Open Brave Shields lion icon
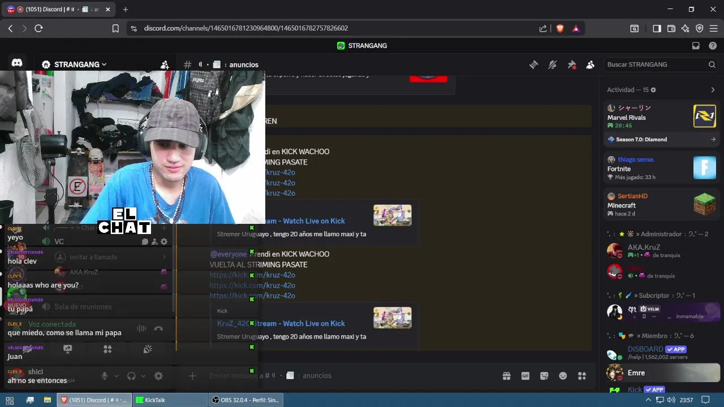 [x=560, y=28]
